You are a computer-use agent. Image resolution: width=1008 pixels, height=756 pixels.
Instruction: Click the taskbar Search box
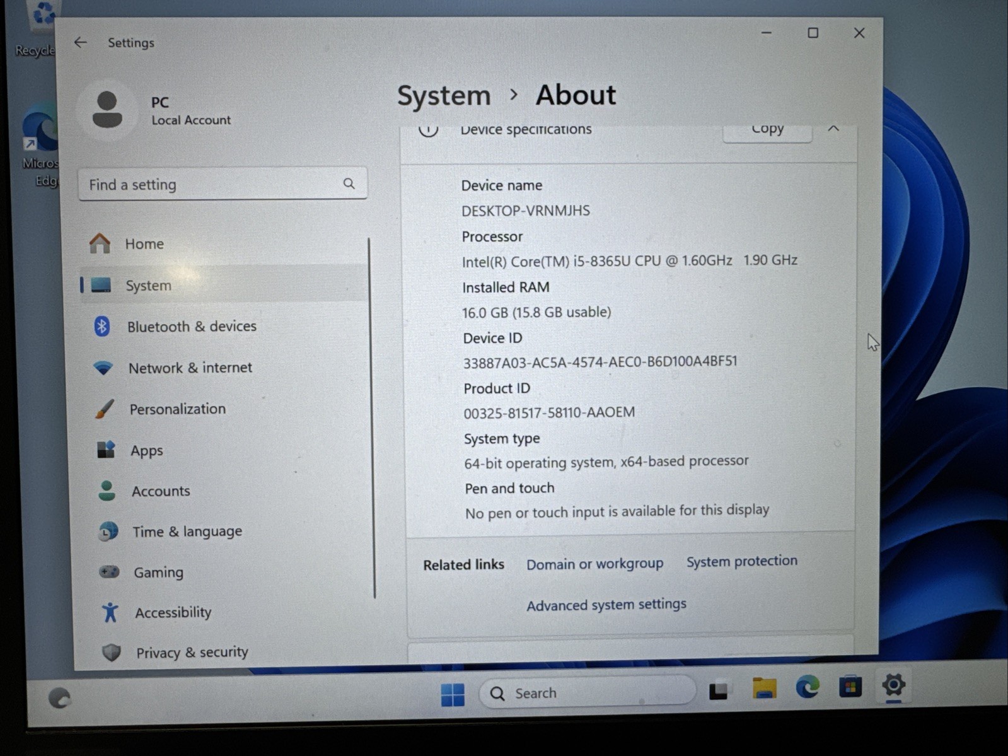(x=587, y=693)
